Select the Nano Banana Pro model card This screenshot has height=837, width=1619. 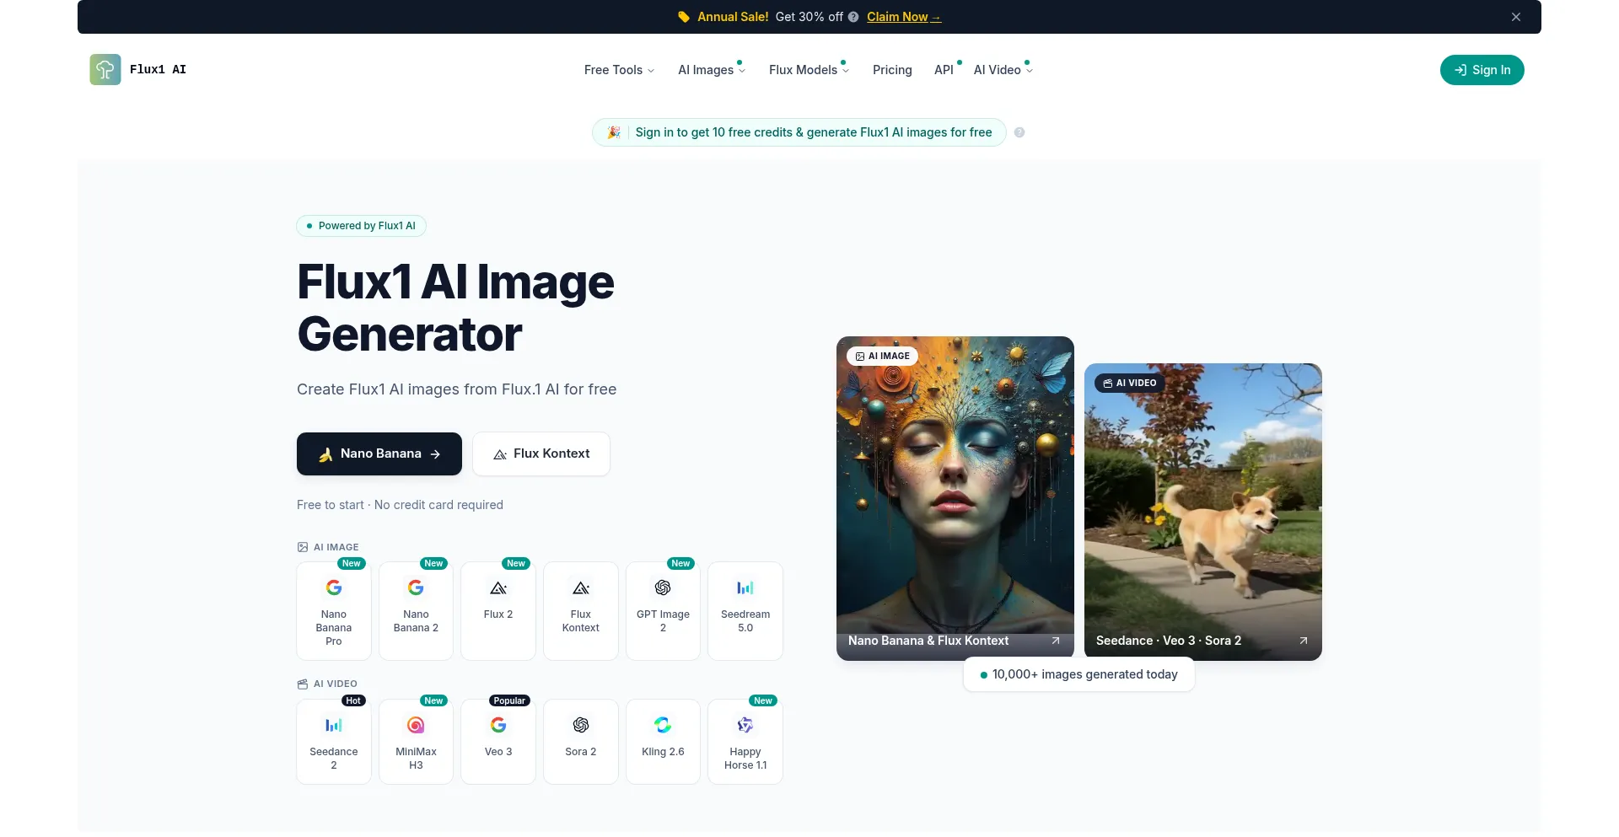(334, 610)
